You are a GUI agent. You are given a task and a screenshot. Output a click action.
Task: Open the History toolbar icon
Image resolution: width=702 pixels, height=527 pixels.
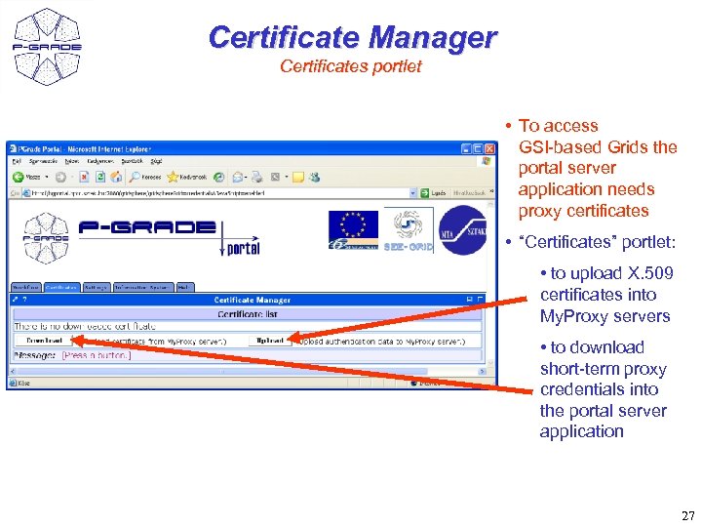pyautogui.click(x=218, y=178)
